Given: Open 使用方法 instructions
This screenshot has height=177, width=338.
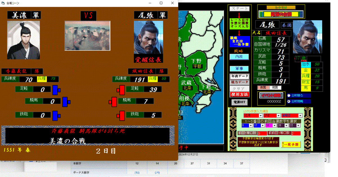Looking at the screenshot, I should [239, 94].
